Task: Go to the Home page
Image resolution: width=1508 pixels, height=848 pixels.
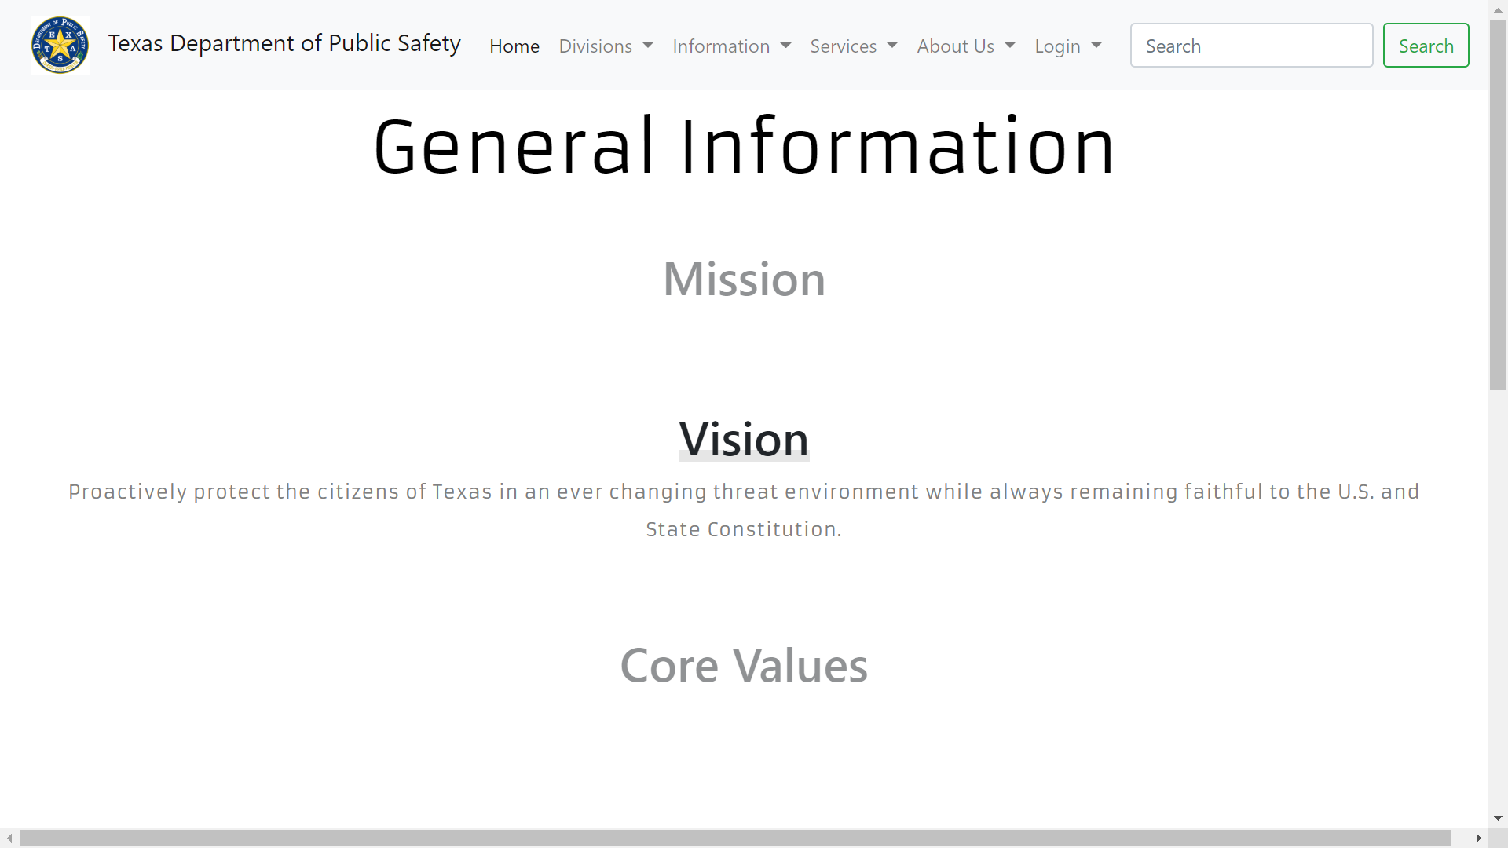Action: tap(514, 46)
